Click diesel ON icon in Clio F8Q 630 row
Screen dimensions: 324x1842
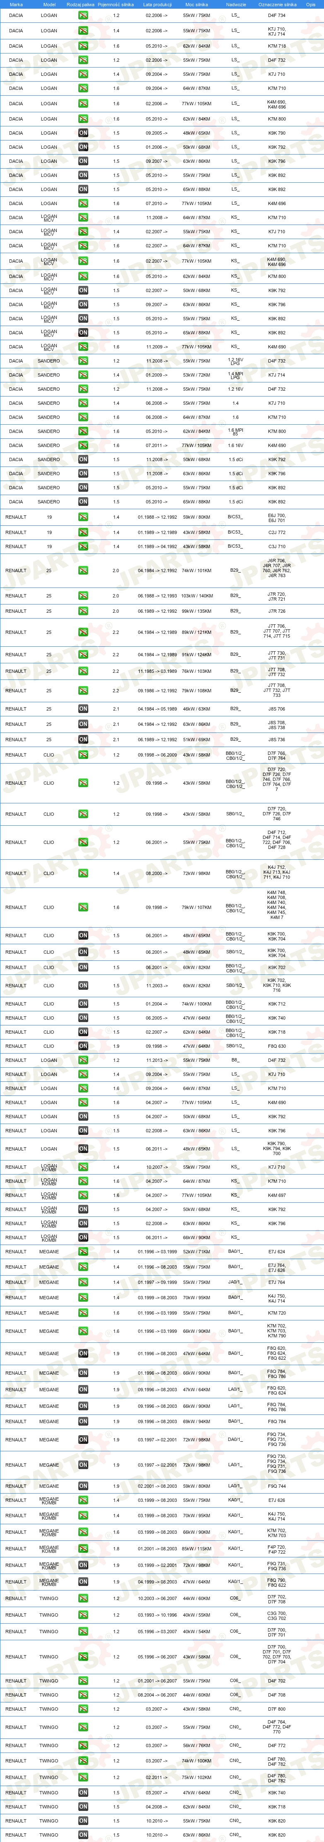coord(83,1046)
